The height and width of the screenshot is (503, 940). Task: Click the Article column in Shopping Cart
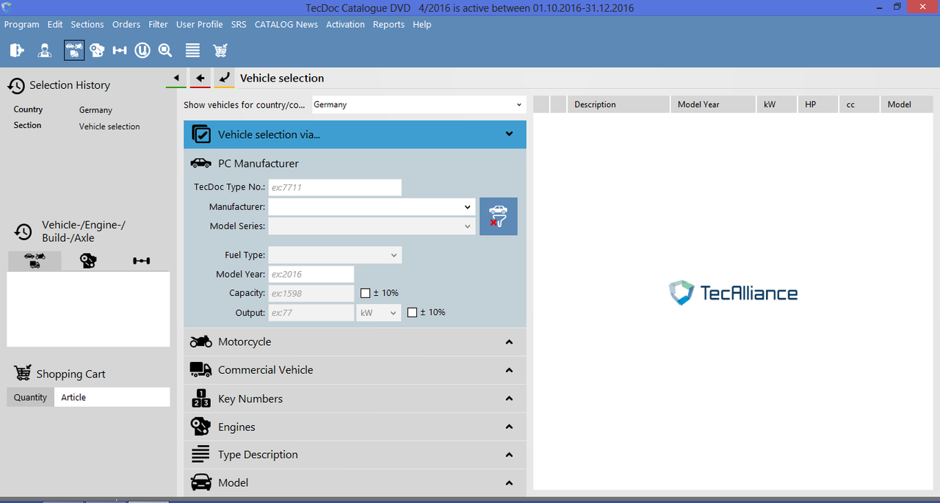click(x=112, y=397)
